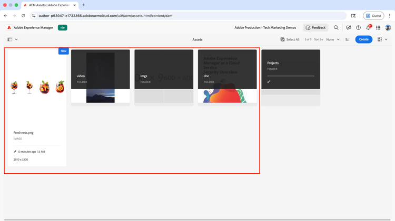Click the Guest profile button
Image resolution: width=395 pixels, height=221 pixels.
point(373,16)
